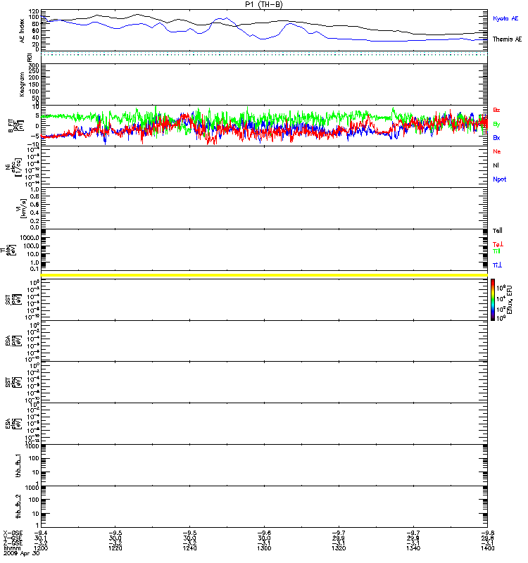This screenshot has height=563, width=528.
Task: Click the 120 tick on the AE Index axis
Action: [x=34, y=11]
